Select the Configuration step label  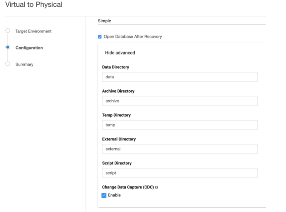[29, 48]
